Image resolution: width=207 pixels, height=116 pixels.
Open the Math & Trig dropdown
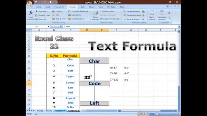pos(75,15)
